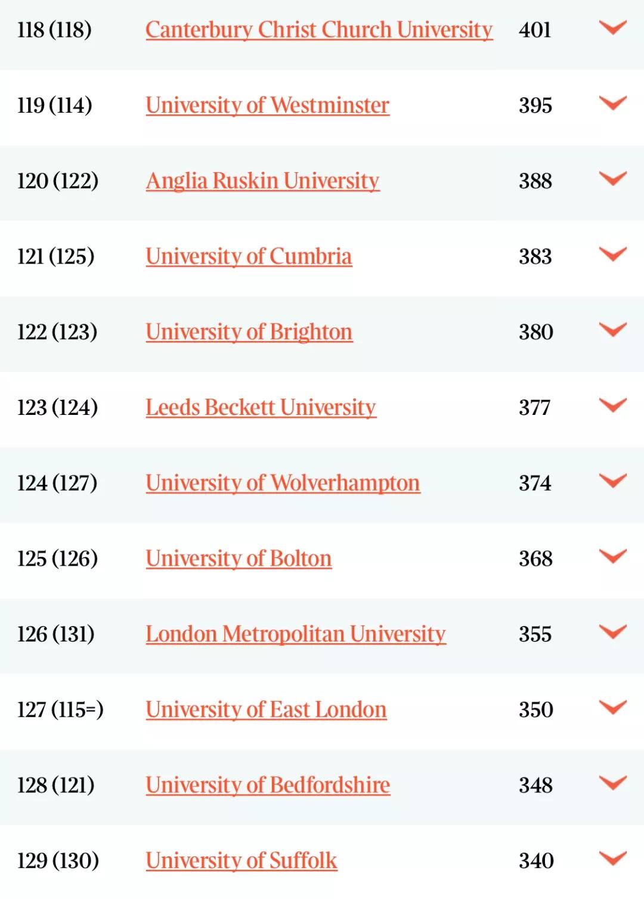Expand University of Bolton row chevron
This screenshot has width=644, height=899.
pyautogui.click(x=612, y=556)
